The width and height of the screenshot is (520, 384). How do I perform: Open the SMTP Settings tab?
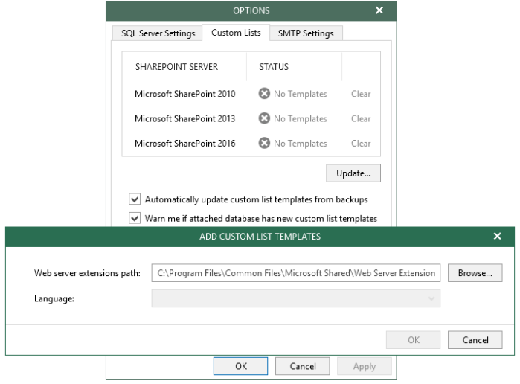pyautogui.click(x=306, y=33)
